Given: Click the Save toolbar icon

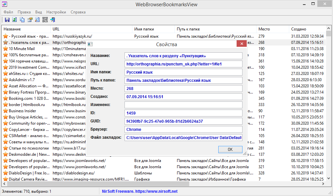Looking at the screenshot, I should (x=7, y=20).
